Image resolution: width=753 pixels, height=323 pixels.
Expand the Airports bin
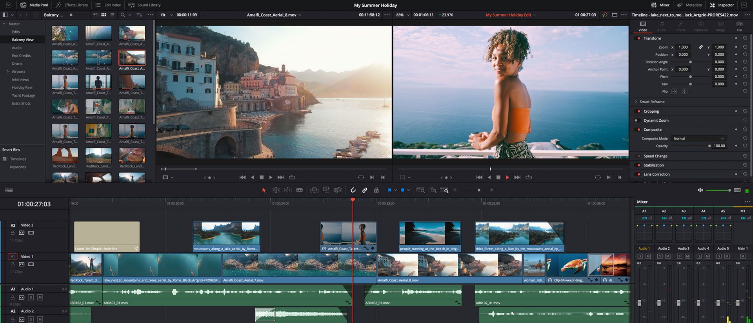click(x=7, y=71)
